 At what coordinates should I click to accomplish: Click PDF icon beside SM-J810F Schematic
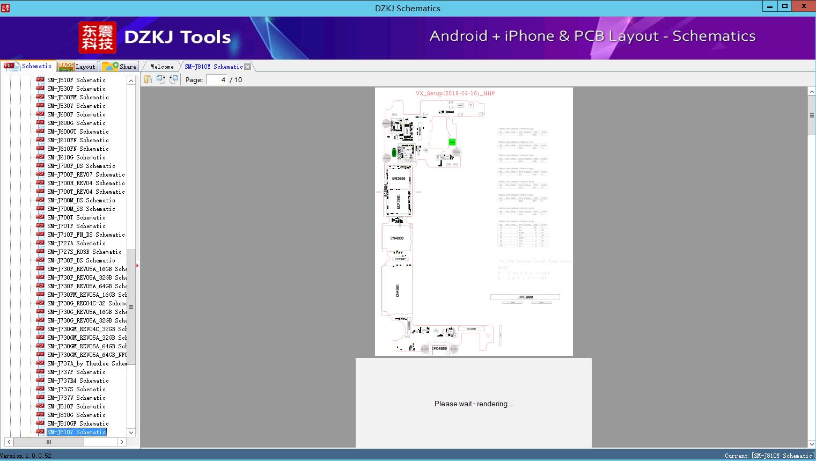(40, 406)
